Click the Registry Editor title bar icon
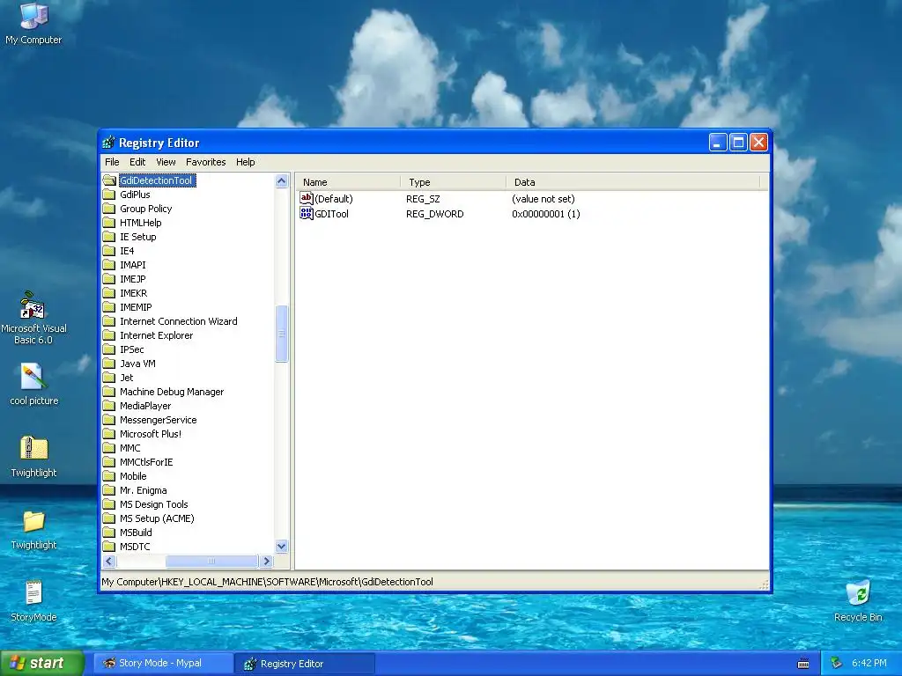This screenshot has height=676, width=902. click(108, 143)
